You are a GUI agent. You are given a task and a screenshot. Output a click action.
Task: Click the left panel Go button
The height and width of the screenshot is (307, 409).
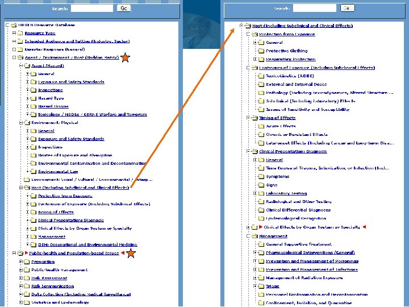(124, 9)
